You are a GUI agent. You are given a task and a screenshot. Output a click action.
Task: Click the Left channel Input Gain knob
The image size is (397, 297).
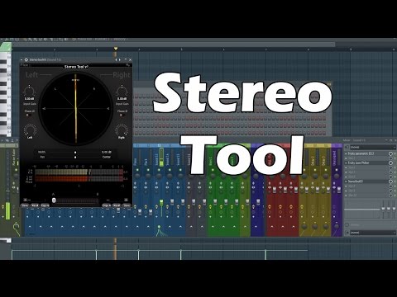29,91
